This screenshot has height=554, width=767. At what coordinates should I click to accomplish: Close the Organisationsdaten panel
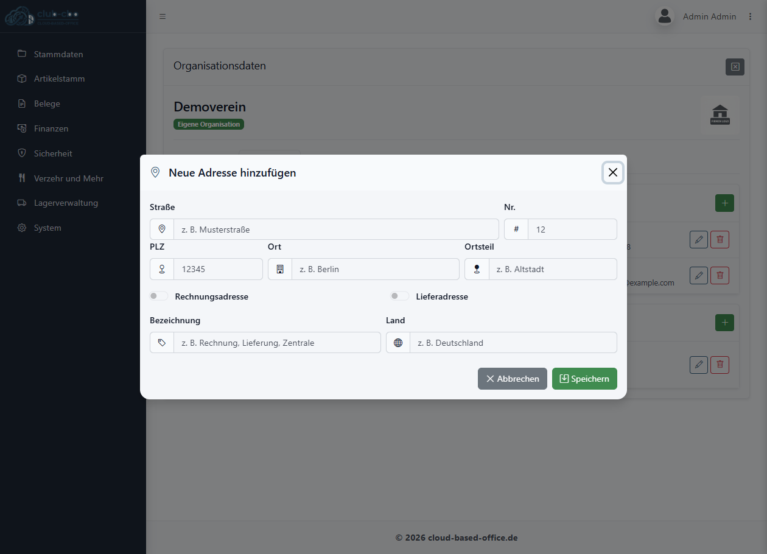[x=735, y=67]
